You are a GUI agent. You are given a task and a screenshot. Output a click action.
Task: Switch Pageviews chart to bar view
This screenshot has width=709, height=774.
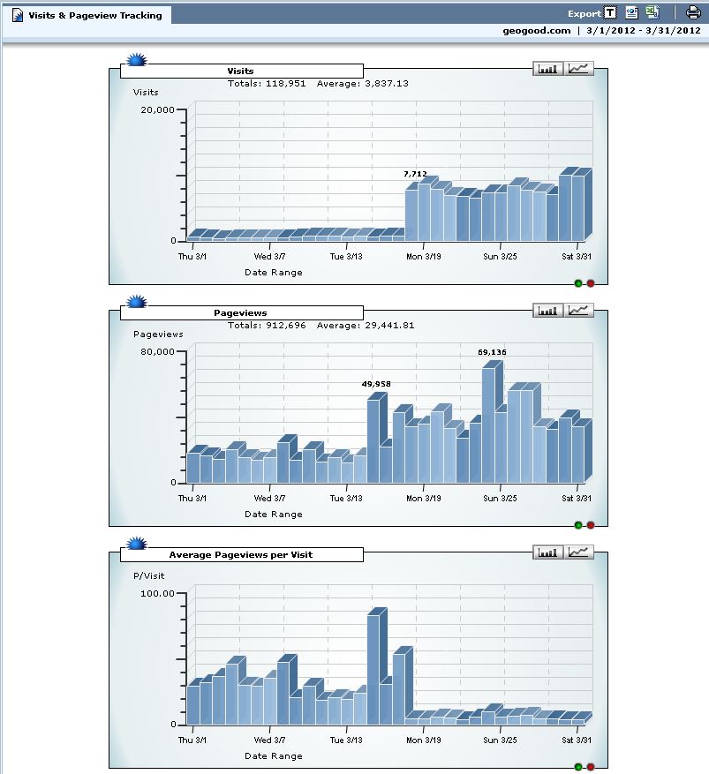pos(548,310)
